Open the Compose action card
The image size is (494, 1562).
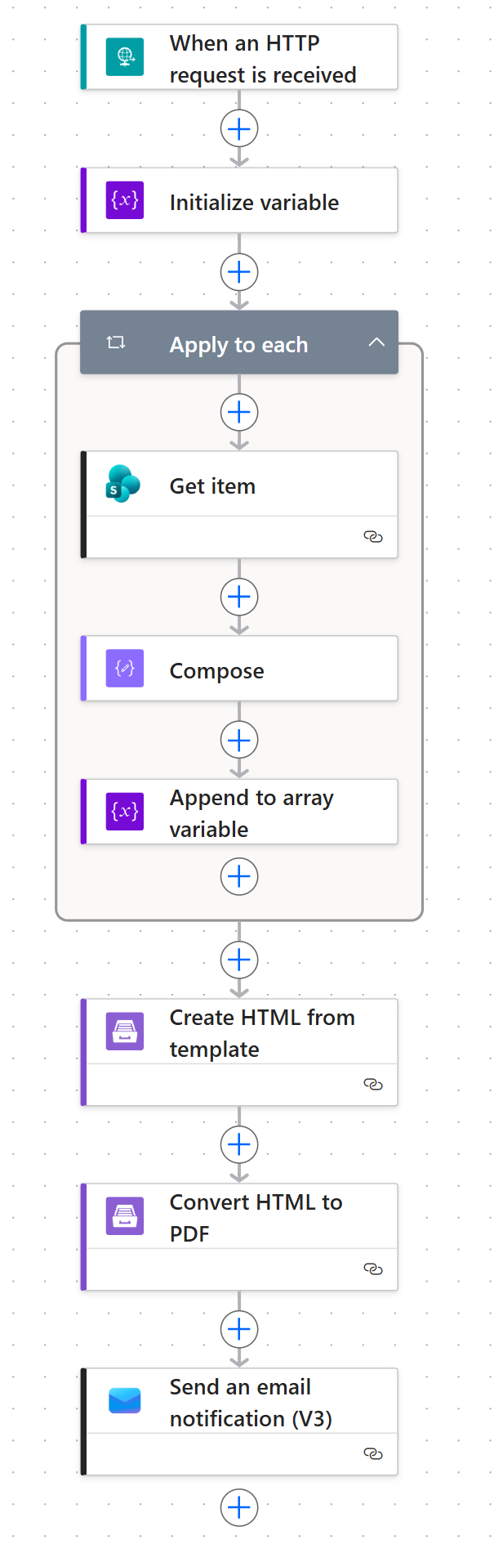[x=216, y=671]
